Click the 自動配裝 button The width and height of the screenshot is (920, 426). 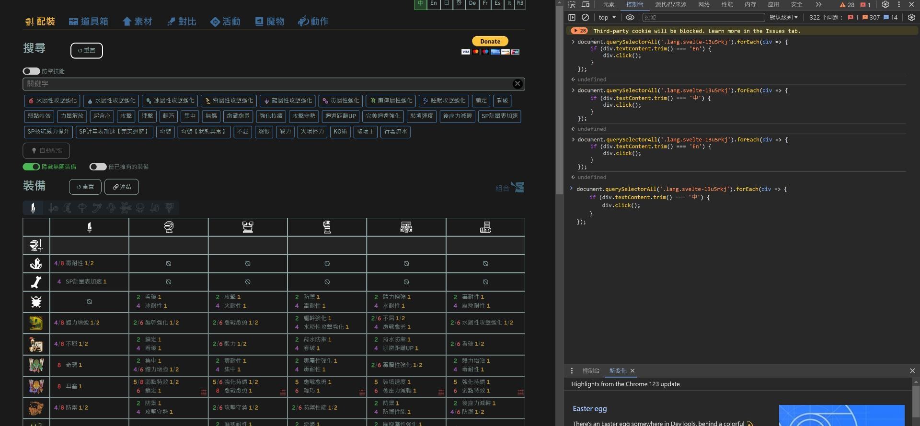point(46,151)
